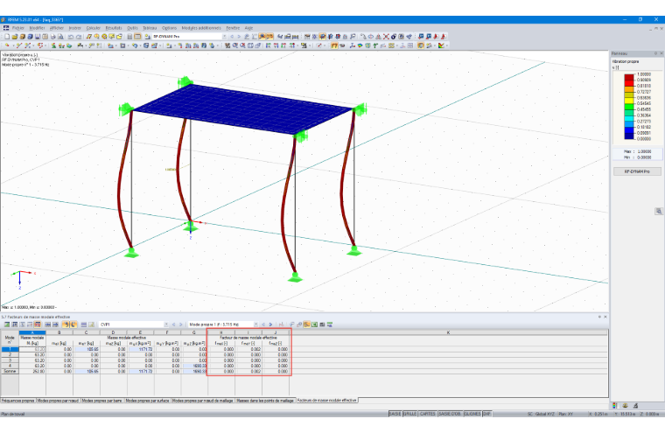Screen dimensions: 665x433
Task: Toggle the GRILLE grid option in the status bar
Action: 409,414
